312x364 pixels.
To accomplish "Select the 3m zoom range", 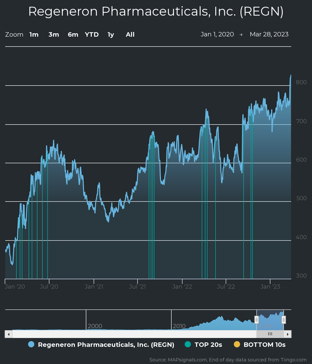I will 54,35.
